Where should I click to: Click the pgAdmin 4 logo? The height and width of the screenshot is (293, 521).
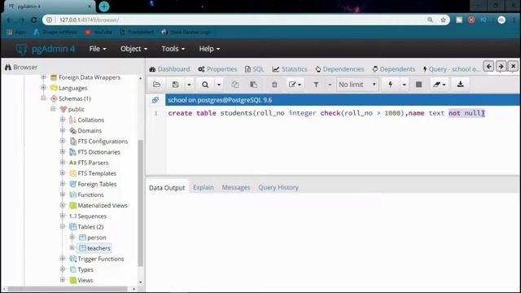tap(46, 49)
